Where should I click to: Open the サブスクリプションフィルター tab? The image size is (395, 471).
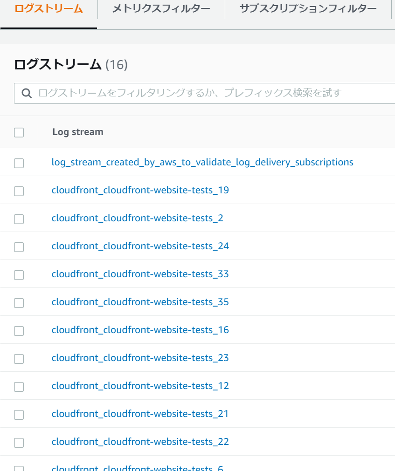(x=309, y=8)
